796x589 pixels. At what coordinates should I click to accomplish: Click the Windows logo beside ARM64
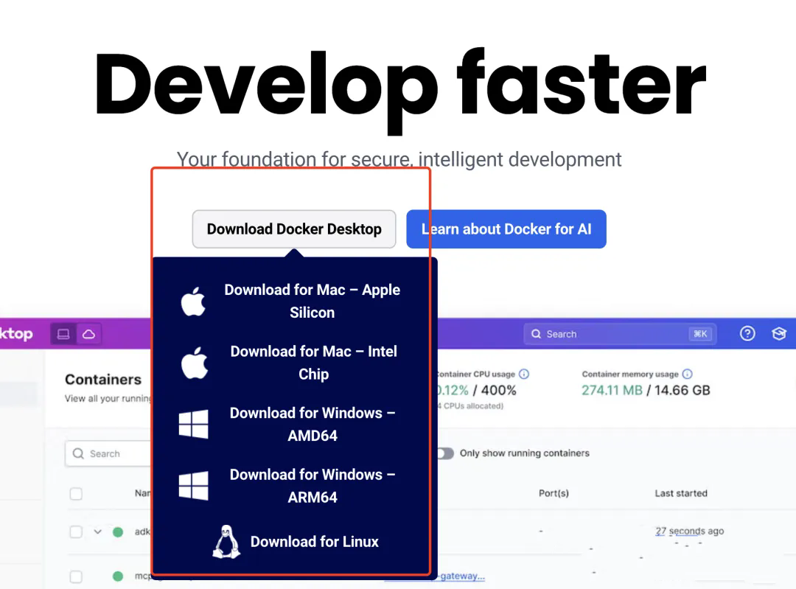tap(193, 485)
